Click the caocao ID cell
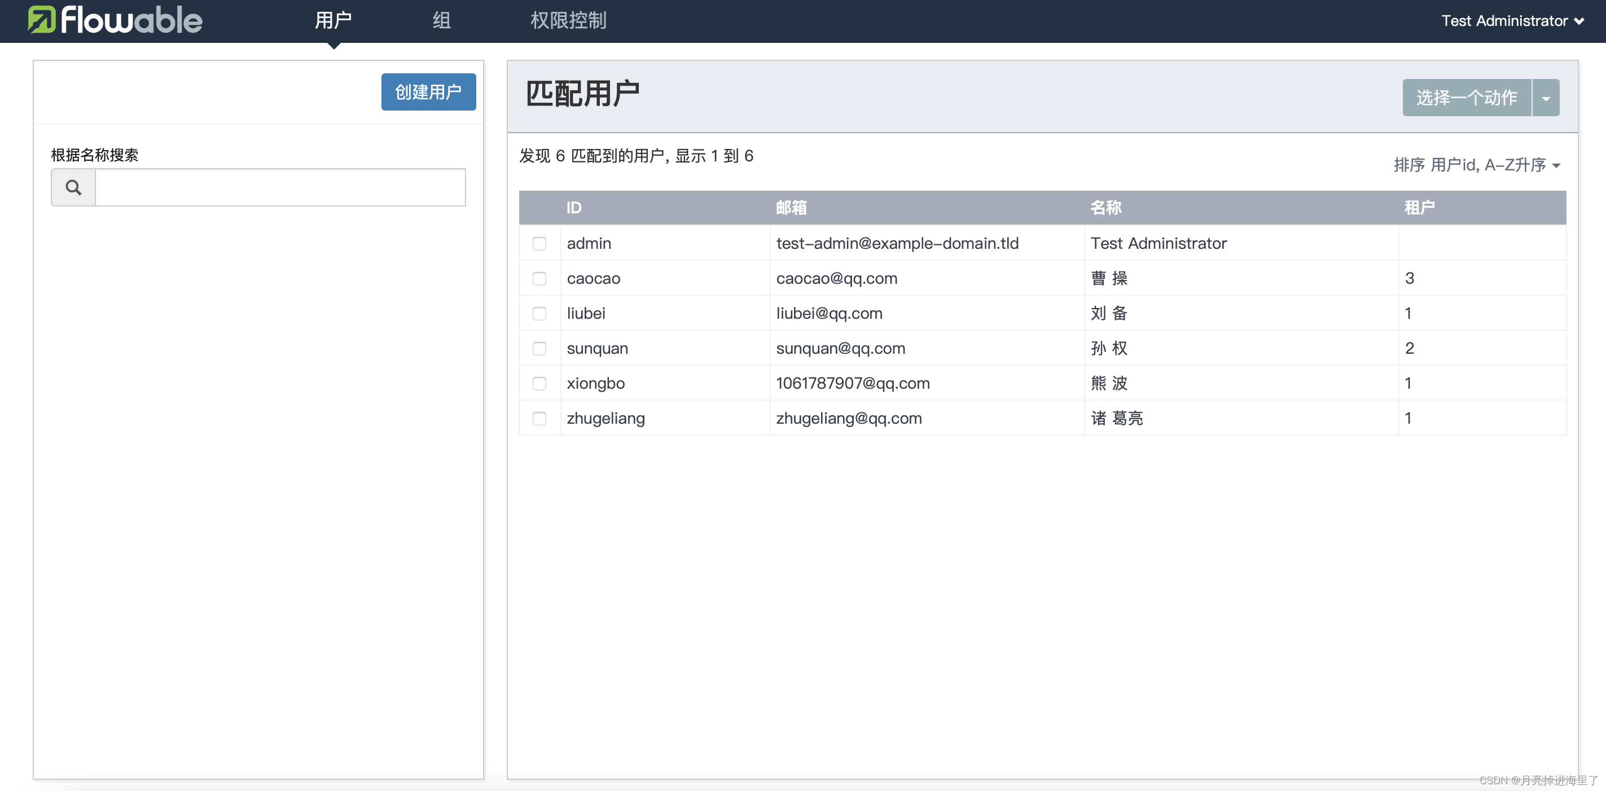This screenshot has height=791, width=1606. [665, 278]
